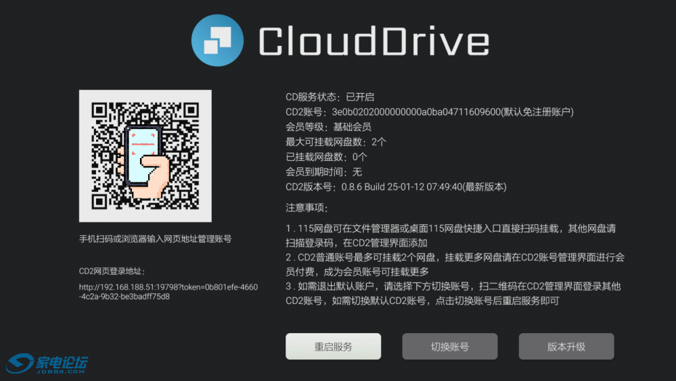Image resolution: width=676 pixels, height=381 pixels.
Task: Select the QR code image
Action: tap(145, 156)
